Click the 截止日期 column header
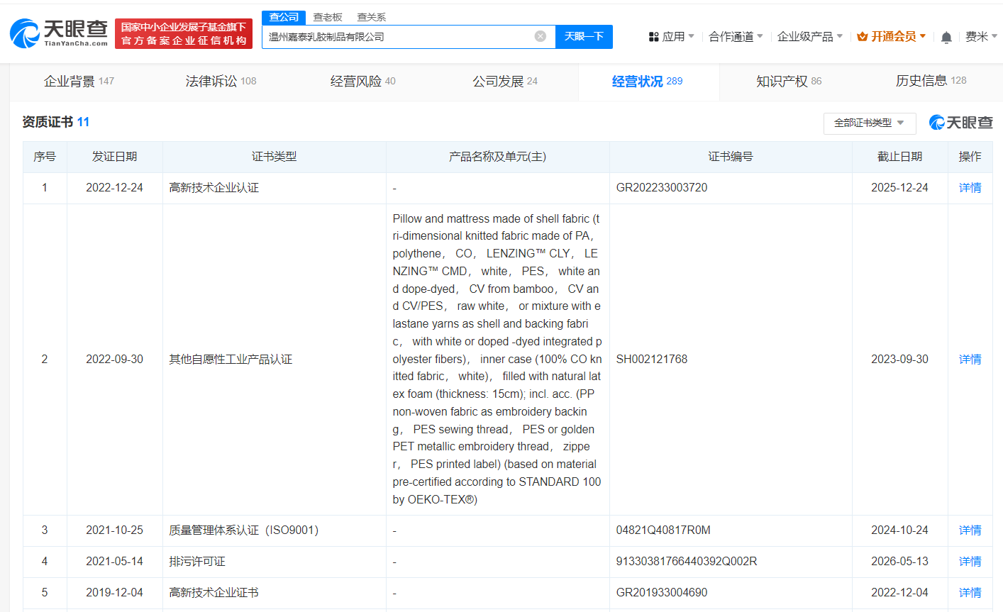The width and height of the screenshot is (1003, 612). click(899, 157)
